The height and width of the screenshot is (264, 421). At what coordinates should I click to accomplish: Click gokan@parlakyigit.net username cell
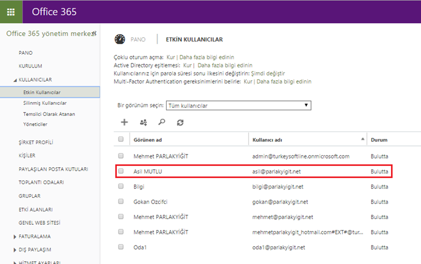[x=280, y=202]
